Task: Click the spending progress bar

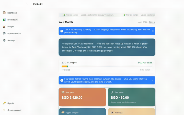Action: [x=107, y=66]
